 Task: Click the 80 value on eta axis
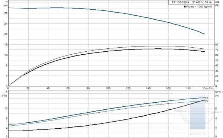coord(217,45)
